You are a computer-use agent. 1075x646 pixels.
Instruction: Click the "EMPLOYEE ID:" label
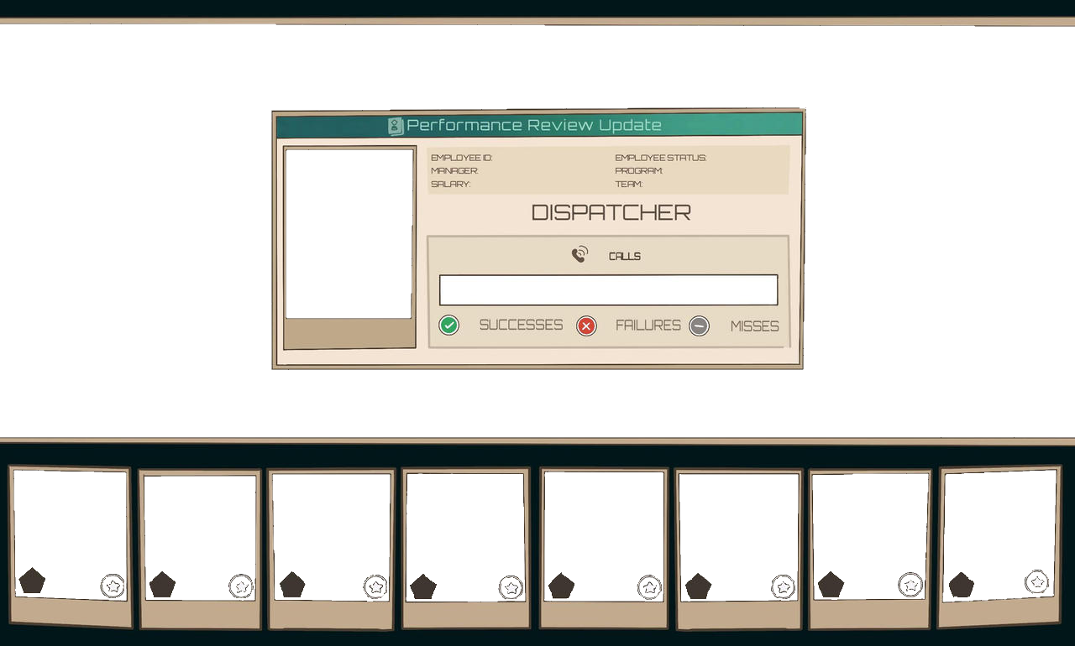(462, 158)
